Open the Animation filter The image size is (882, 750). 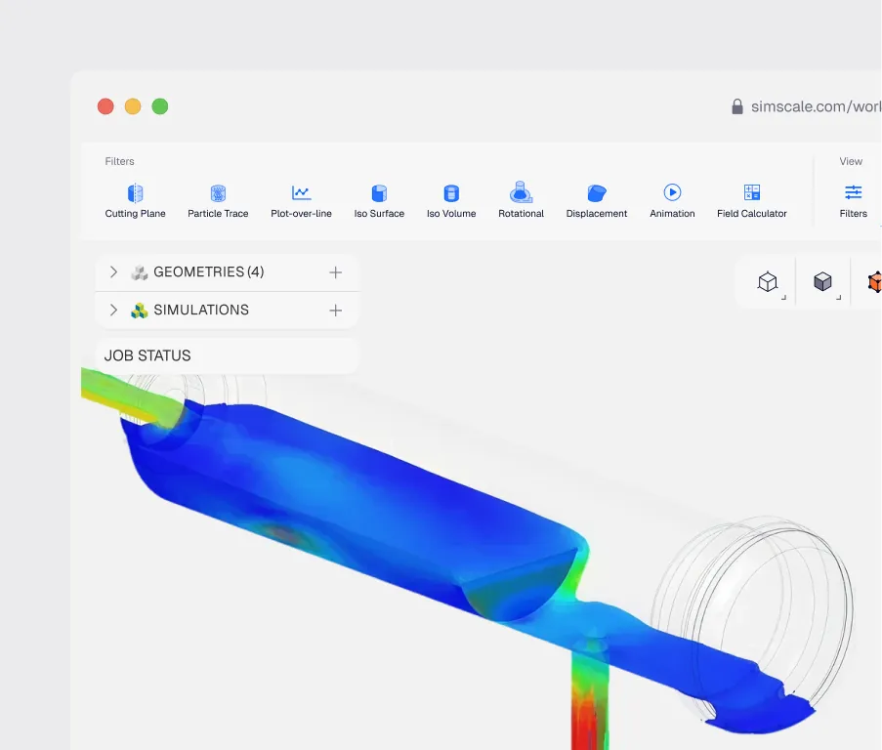tap(672, 201)
